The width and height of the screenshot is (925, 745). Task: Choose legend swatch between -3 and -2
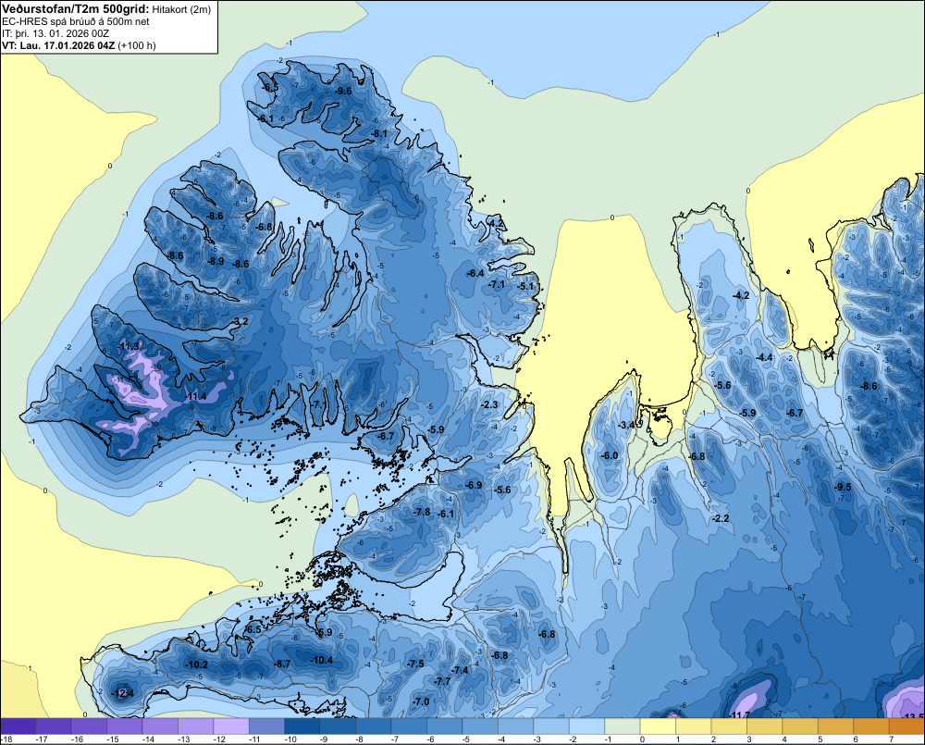551,726
